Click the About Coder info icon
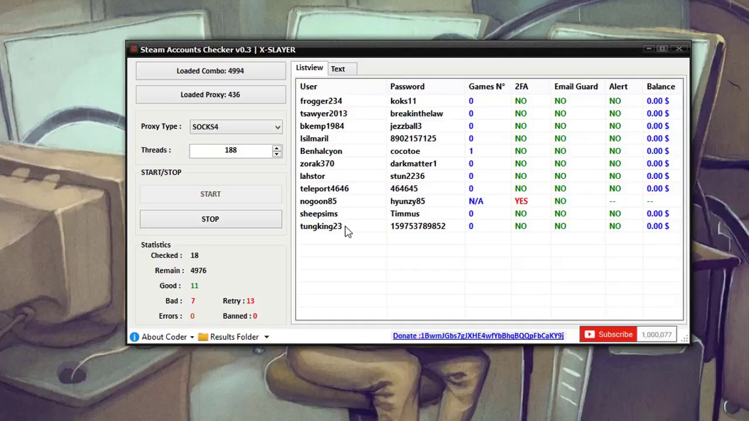 tap(135, 337)
